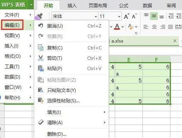182x138 pixels.
Task: Open the 视图(V) menu
Action: 17,36
